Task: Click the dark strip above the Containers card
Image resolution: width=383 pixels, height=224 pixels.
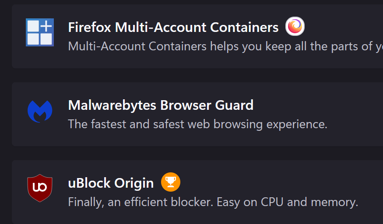Action: 197,2
